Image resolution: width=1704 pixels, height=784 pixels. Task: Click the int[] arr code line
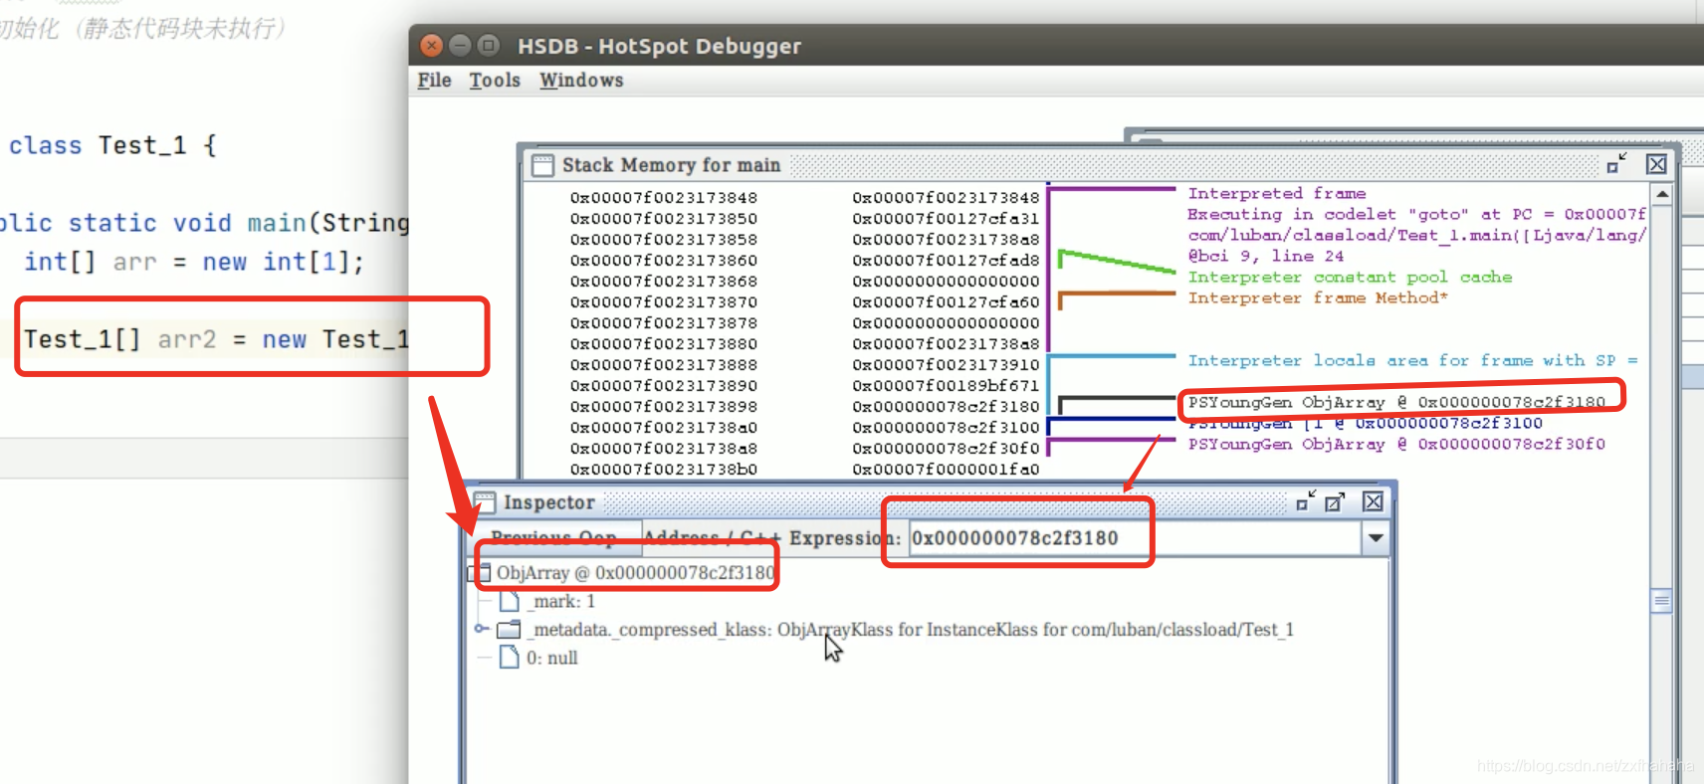[x=195, y=262]
